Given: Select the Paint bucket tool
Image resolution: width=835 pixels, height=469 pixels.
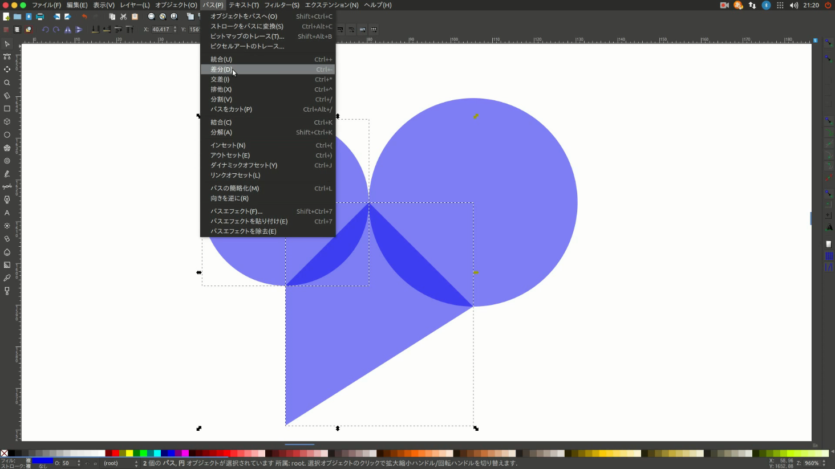Looking at the screenshot, I should pyautogui.click(x=7, y=252).
